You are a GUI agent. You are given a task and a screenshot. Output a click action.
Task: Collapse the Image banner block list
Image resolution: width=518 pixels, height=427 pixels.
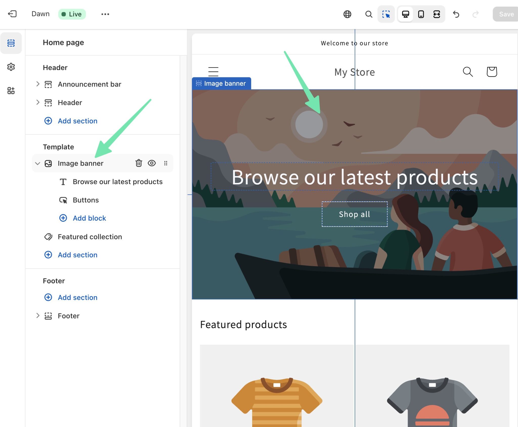(37, 163)
